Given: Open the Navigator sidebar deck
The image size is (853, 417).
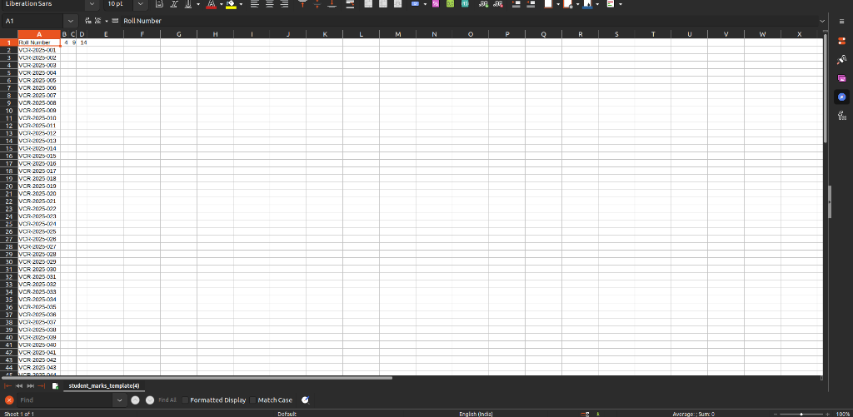Looking at the screenshot, I should (841, 97).
